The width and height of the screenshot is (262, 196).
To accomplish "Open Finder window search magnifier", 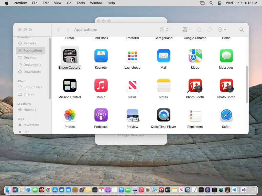I will (242, 30).
